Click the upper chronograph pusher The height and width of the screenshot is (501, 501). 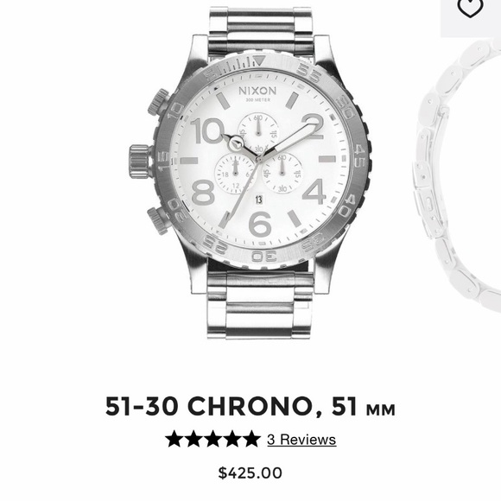pos(158,102)
